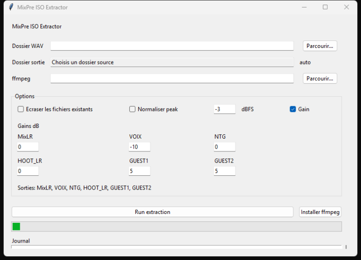The width and height of the screenshot is (361, 260).
Task: Click the 'auto' label beside Dossier sortie
Action: 305,63
